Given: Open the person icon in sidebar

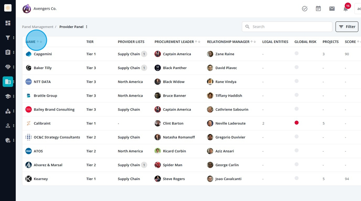Looking at the screenshot, I should pyautogui.click(x=8, y=125).
